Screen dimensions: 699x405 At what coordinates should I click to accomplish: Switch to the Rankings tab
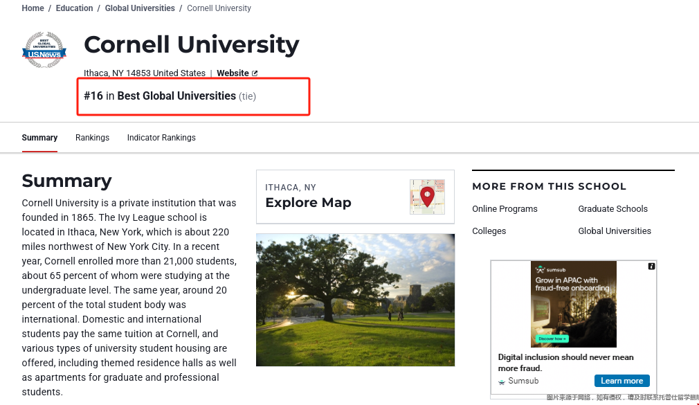point(92,138)
